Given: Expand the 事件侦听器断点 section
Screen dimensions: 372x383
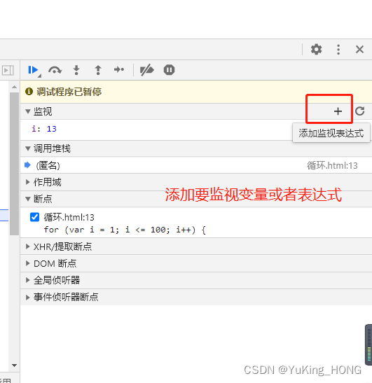Looking at the screenshot, I should pos(27,297).
